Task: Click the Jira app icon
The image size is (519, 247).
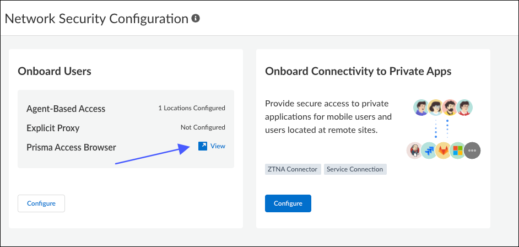Action: tap(429, 151)
